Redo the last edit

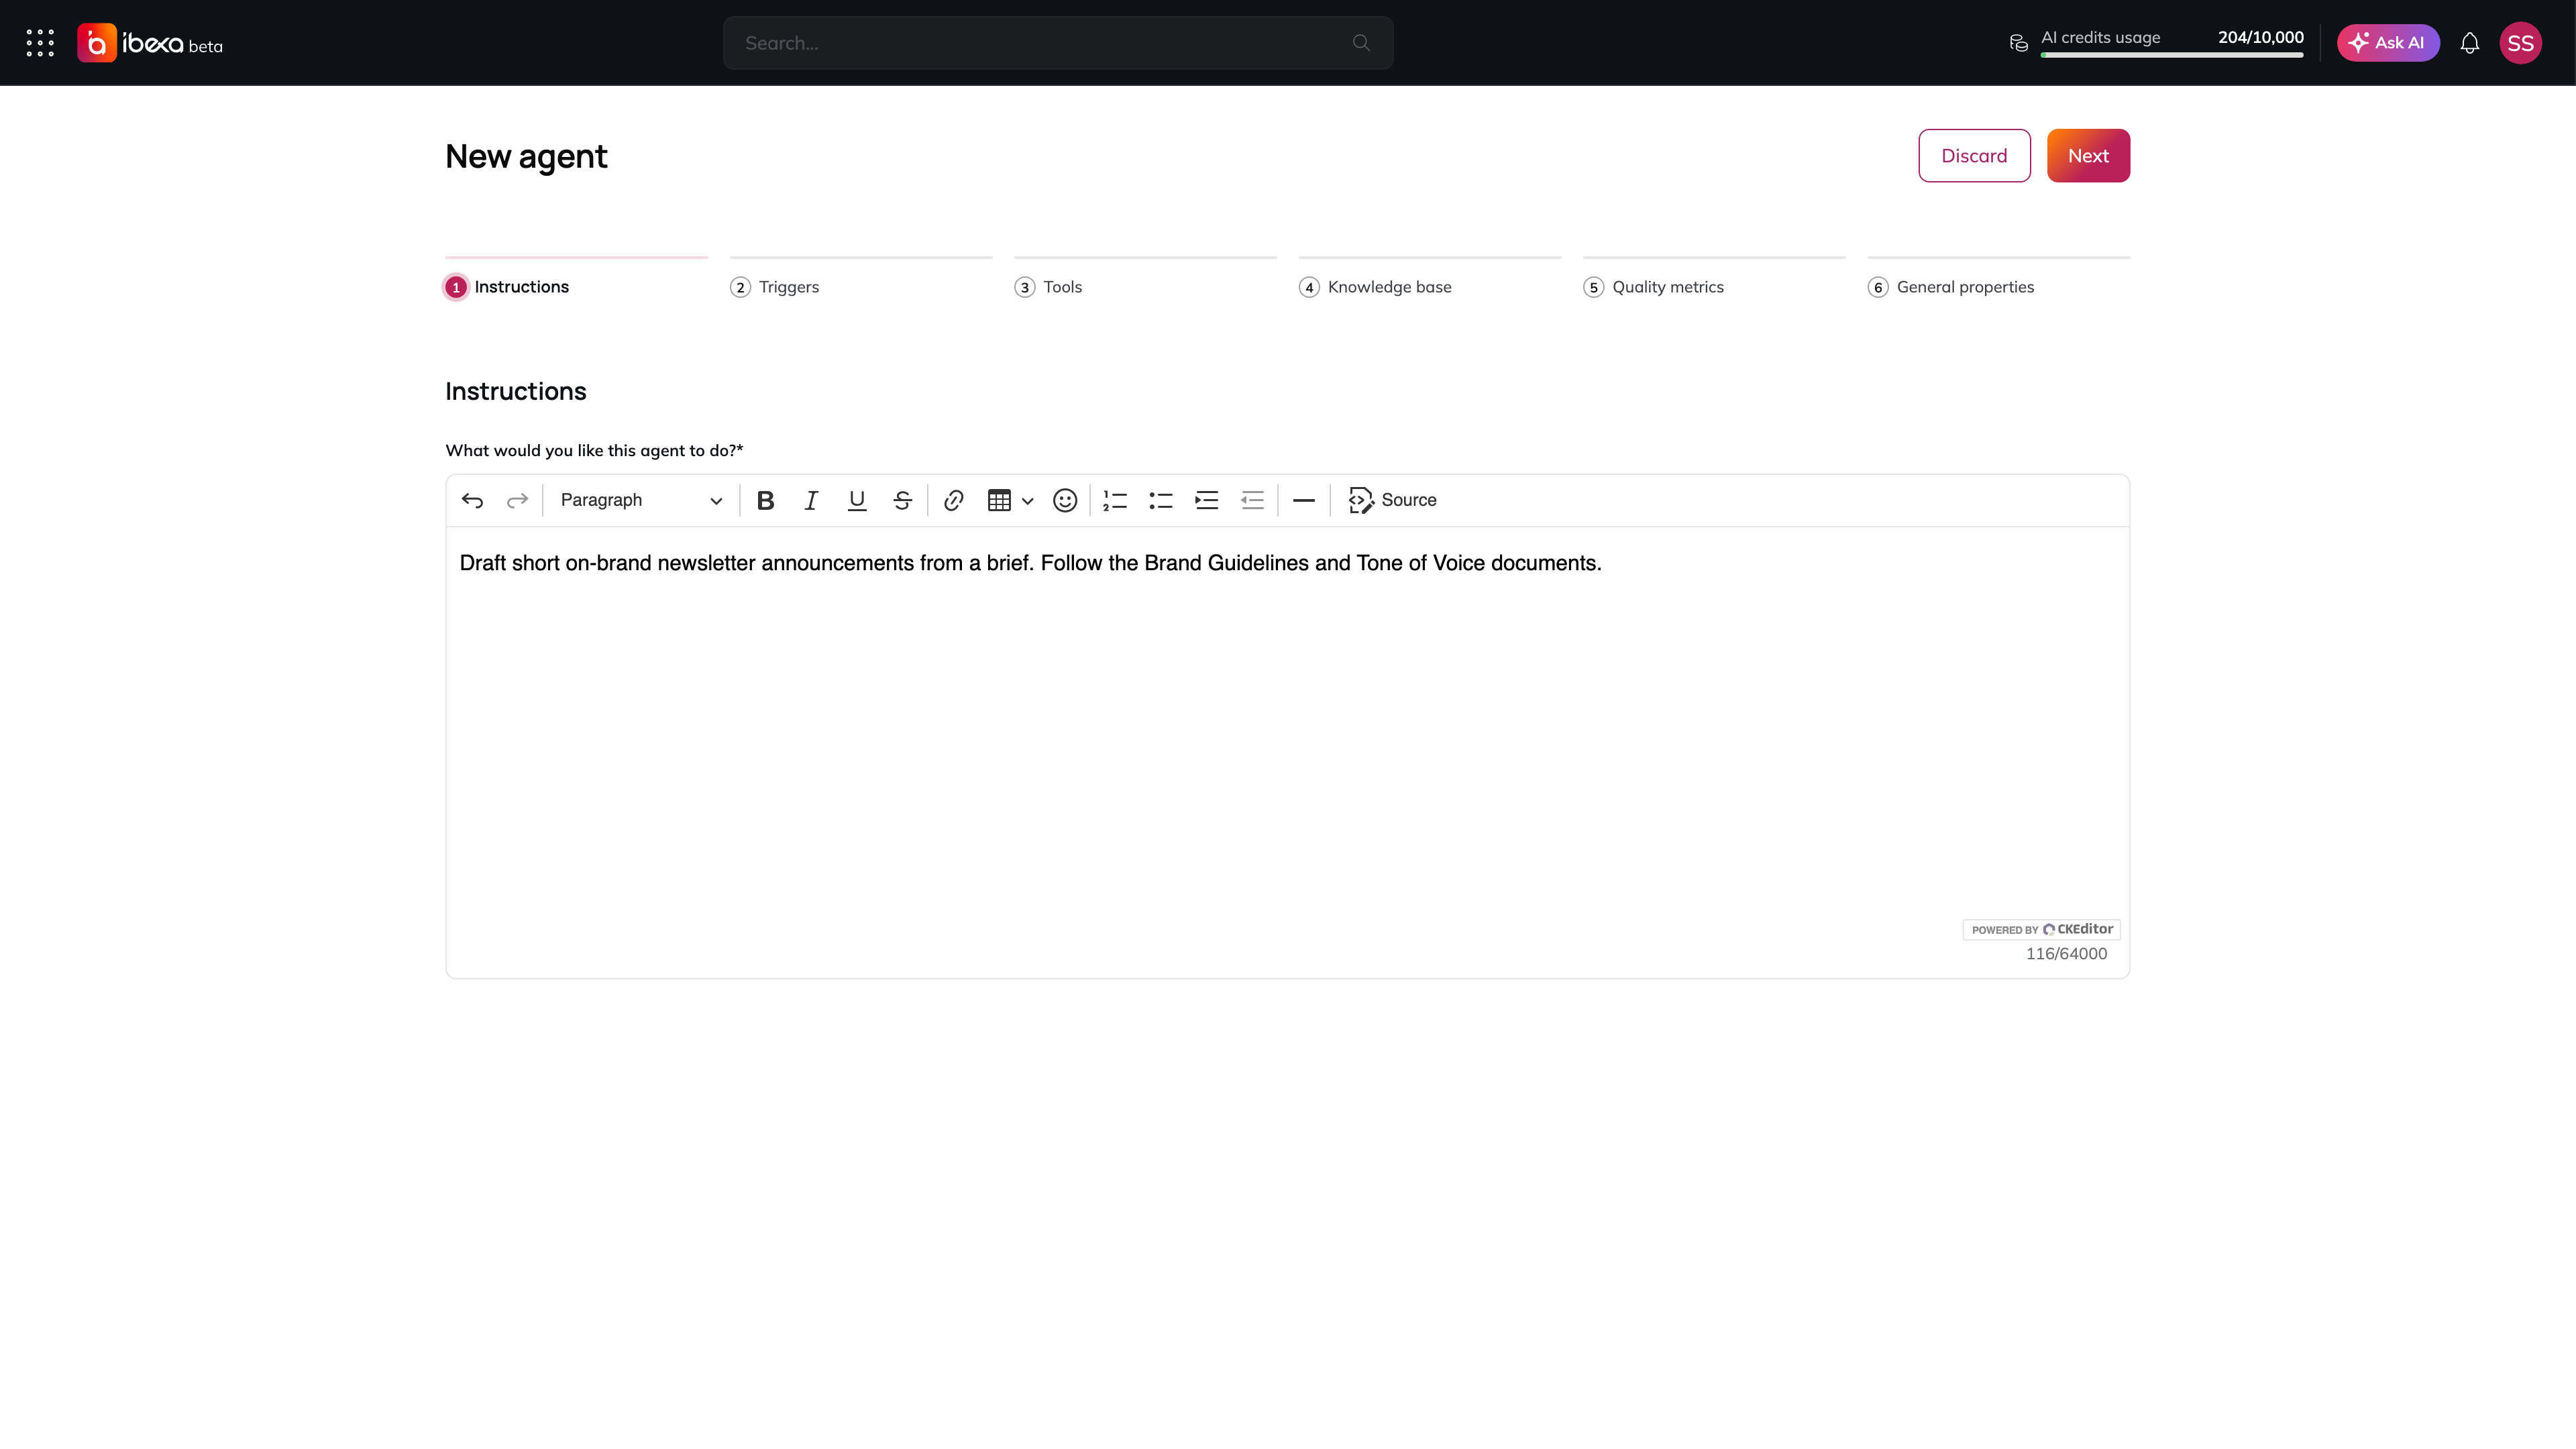click(x=517, y=500)
